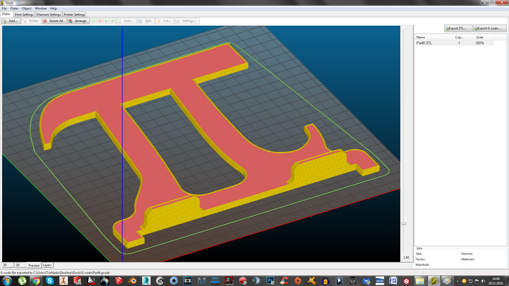Open the Plater menu
The height and width of the screenshot is (286, 509).
coord(14,8)
